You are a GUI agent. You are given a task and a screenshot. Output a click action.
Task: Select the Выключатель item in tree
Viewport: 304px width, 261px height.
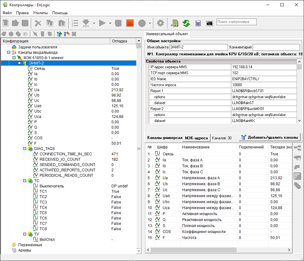tap(52, 186)
